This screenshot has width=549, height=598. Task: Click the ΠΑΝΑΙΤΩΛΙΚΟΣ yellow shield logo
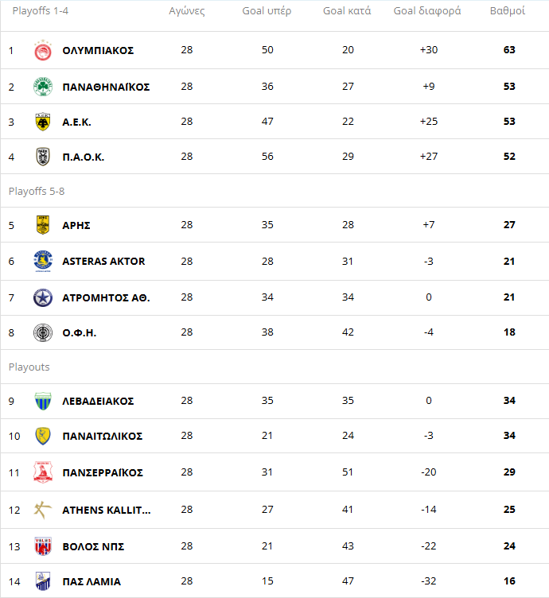(x=43, y=436)
